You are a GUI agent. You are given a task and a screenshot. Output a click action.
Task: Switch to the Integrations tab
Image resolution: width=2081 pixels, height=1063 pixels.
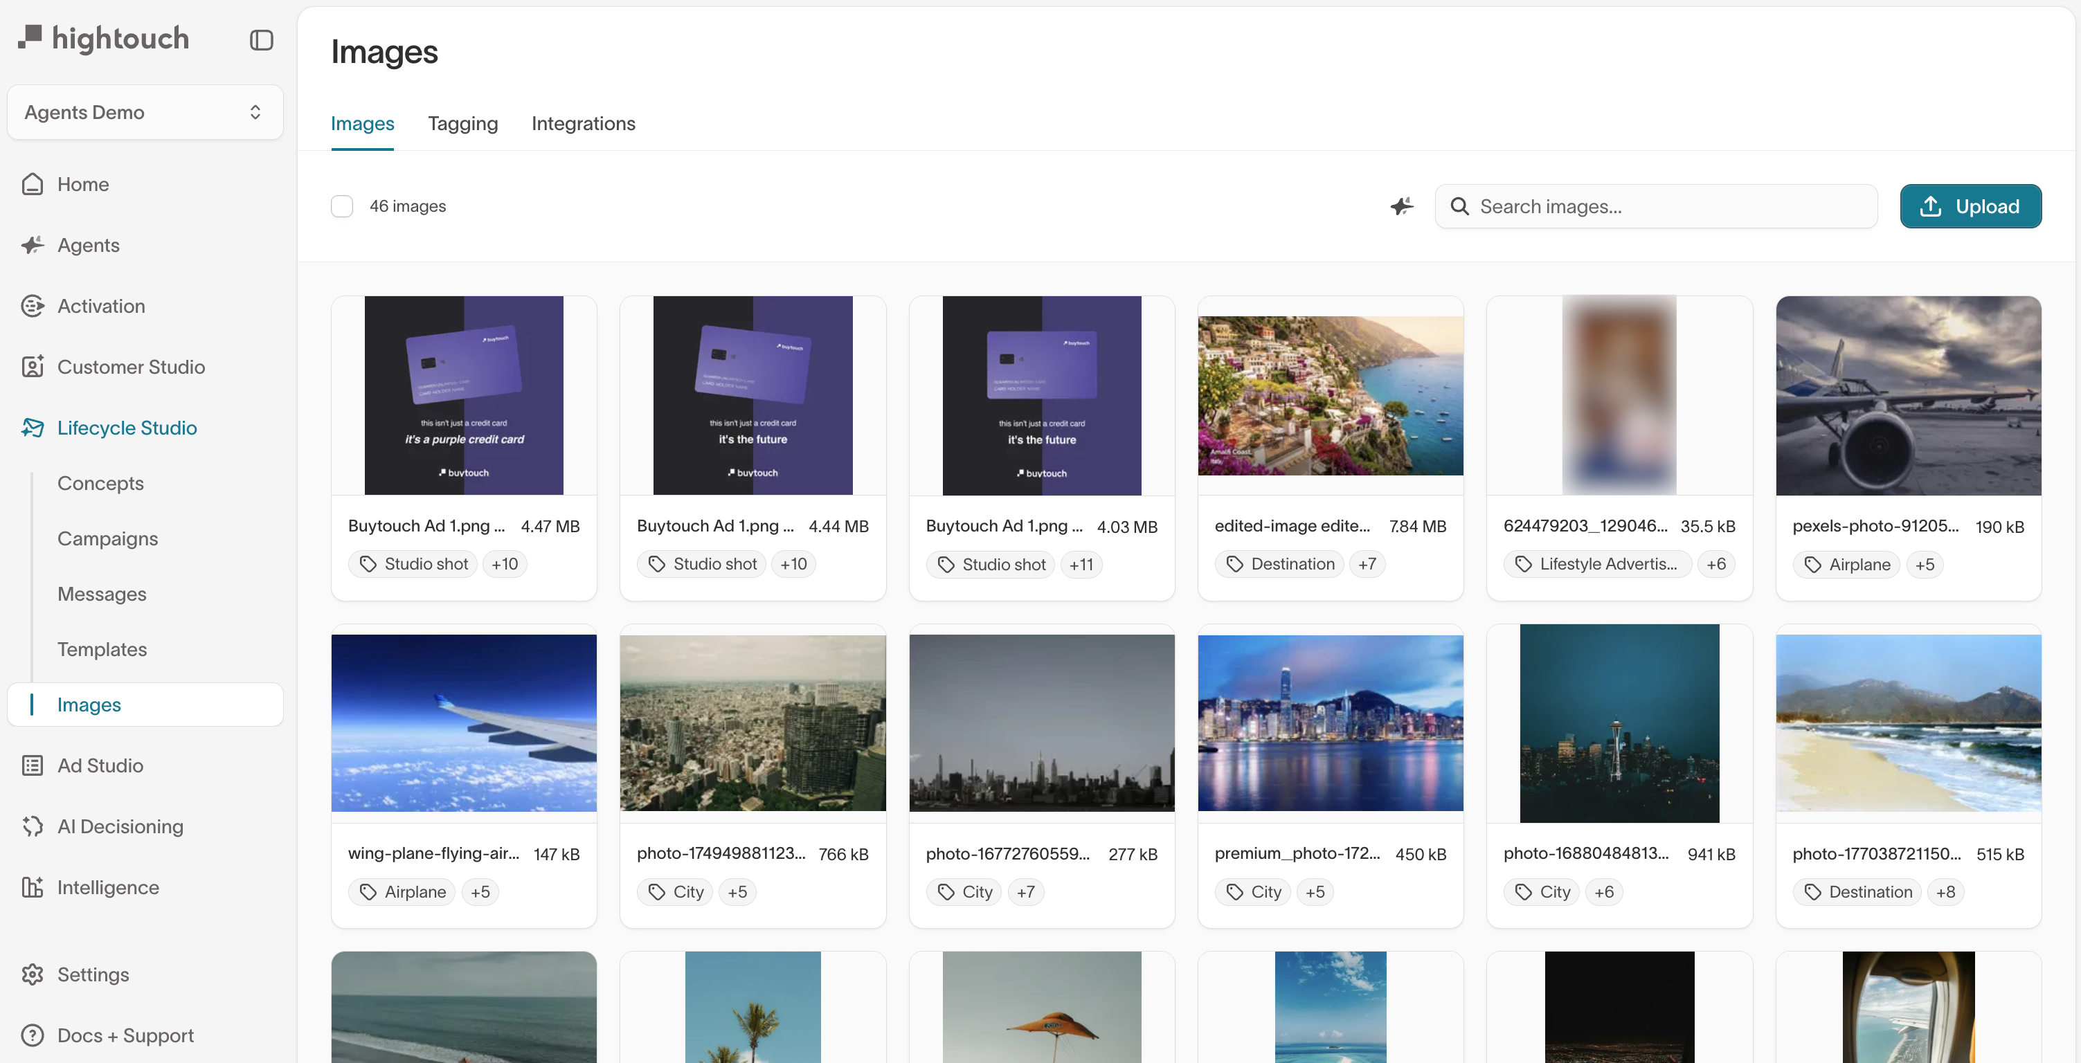click(584, 124)
